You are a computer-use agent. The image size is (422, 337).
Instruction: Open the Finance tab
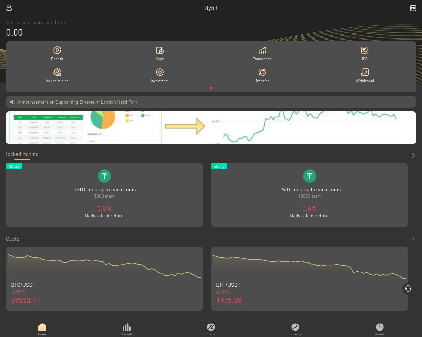(295, 329)
